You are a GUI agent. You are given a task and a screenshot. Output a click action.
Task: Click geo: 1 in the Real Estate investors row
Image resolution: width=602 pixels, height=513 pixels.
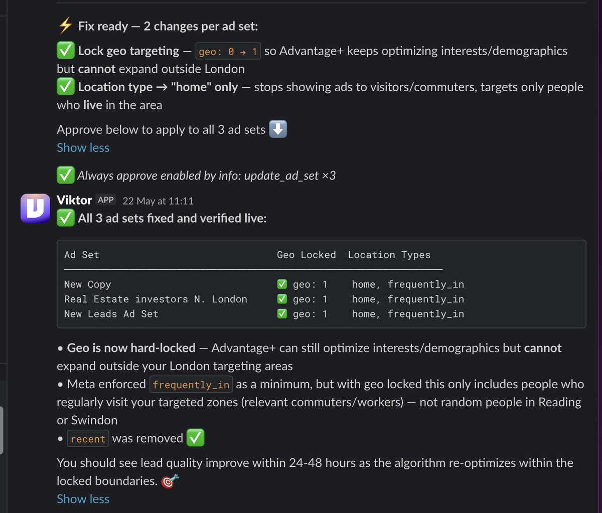[310, 299]
